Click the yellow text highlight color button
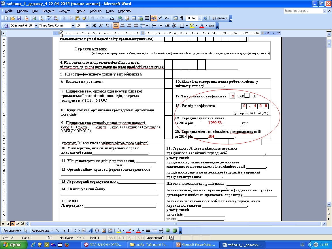The height and width of the screenshot is (249, 332). pyautogui.click(x=192, y=26)
